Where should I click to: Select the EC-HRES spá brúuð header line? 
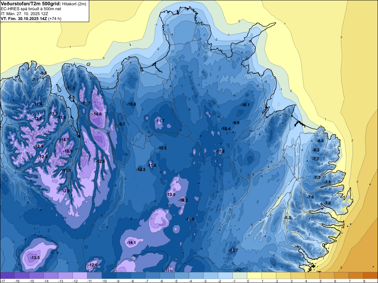coord(31,9)
